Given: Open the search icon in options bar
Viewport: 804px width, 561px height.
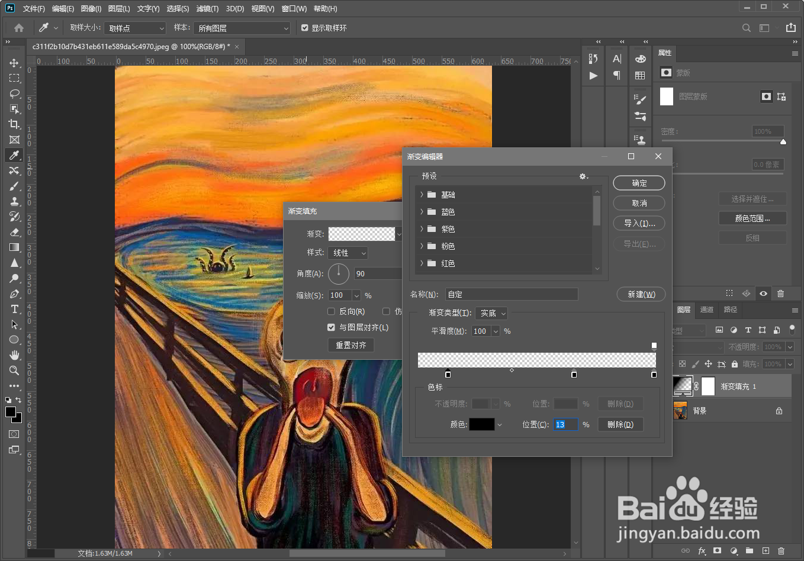Looking at the screenshot, I should 747,28.
